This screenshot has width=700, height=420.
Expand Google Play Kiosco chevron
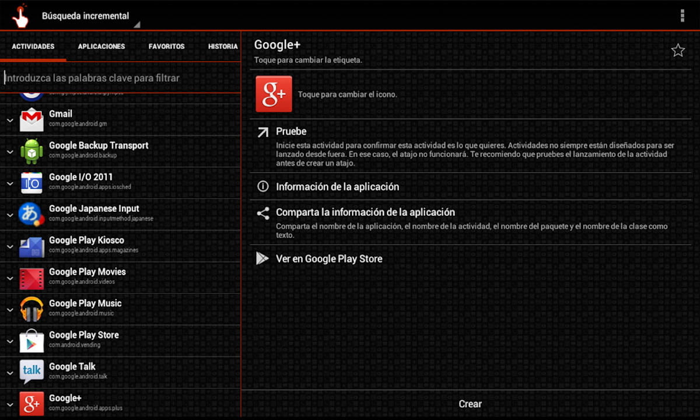(x=9, y=246)
